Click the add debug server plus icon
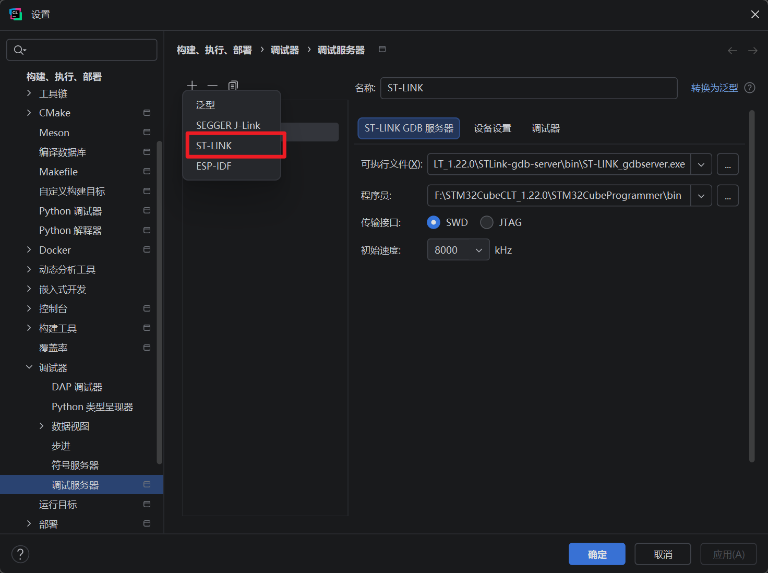This screenshot has height=573, width=768. [192, 86]
